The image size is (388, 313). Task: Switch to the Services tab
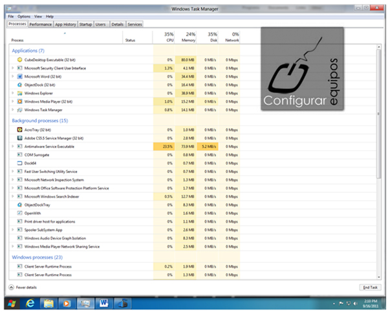(135, 25)
